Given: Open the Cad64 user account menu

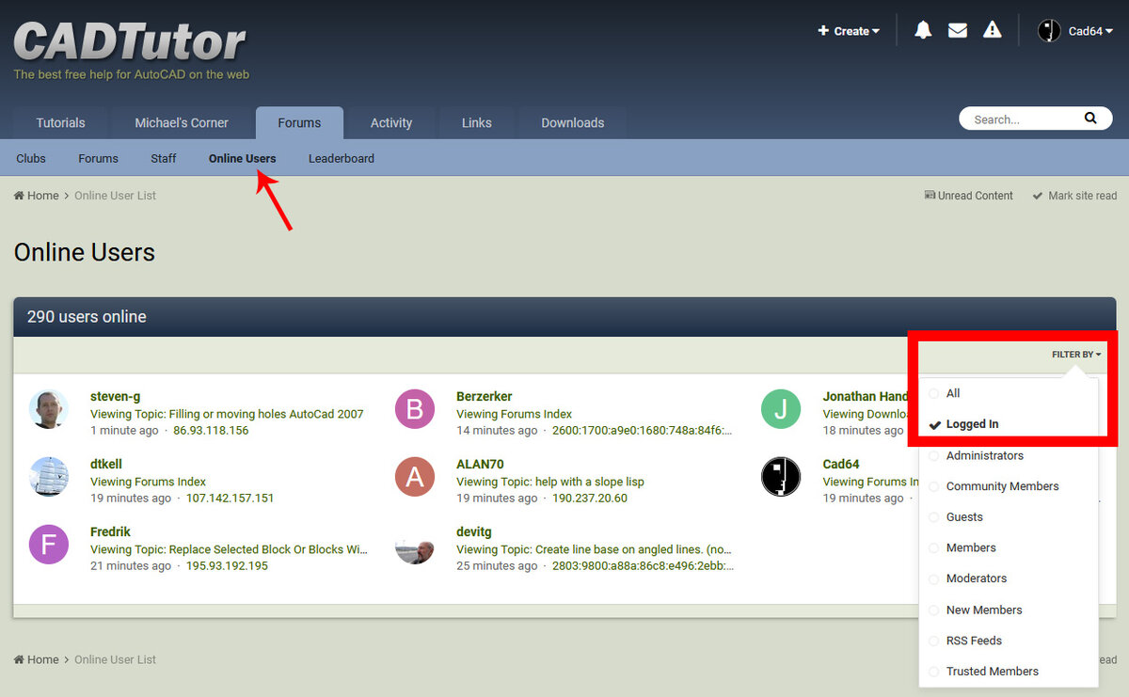Looking at the screenshot, I should (1075, 31).
